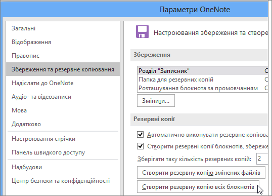Toggle Автоматично виконувати резервне копіювання checkbox
Screen dimensions: 272x196
(140, 135)
